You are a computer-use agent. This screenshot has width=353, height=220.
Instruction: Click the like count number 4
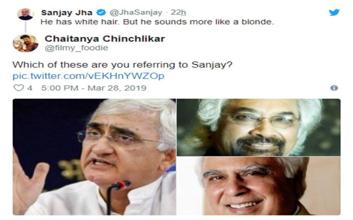tap(29, 88)
